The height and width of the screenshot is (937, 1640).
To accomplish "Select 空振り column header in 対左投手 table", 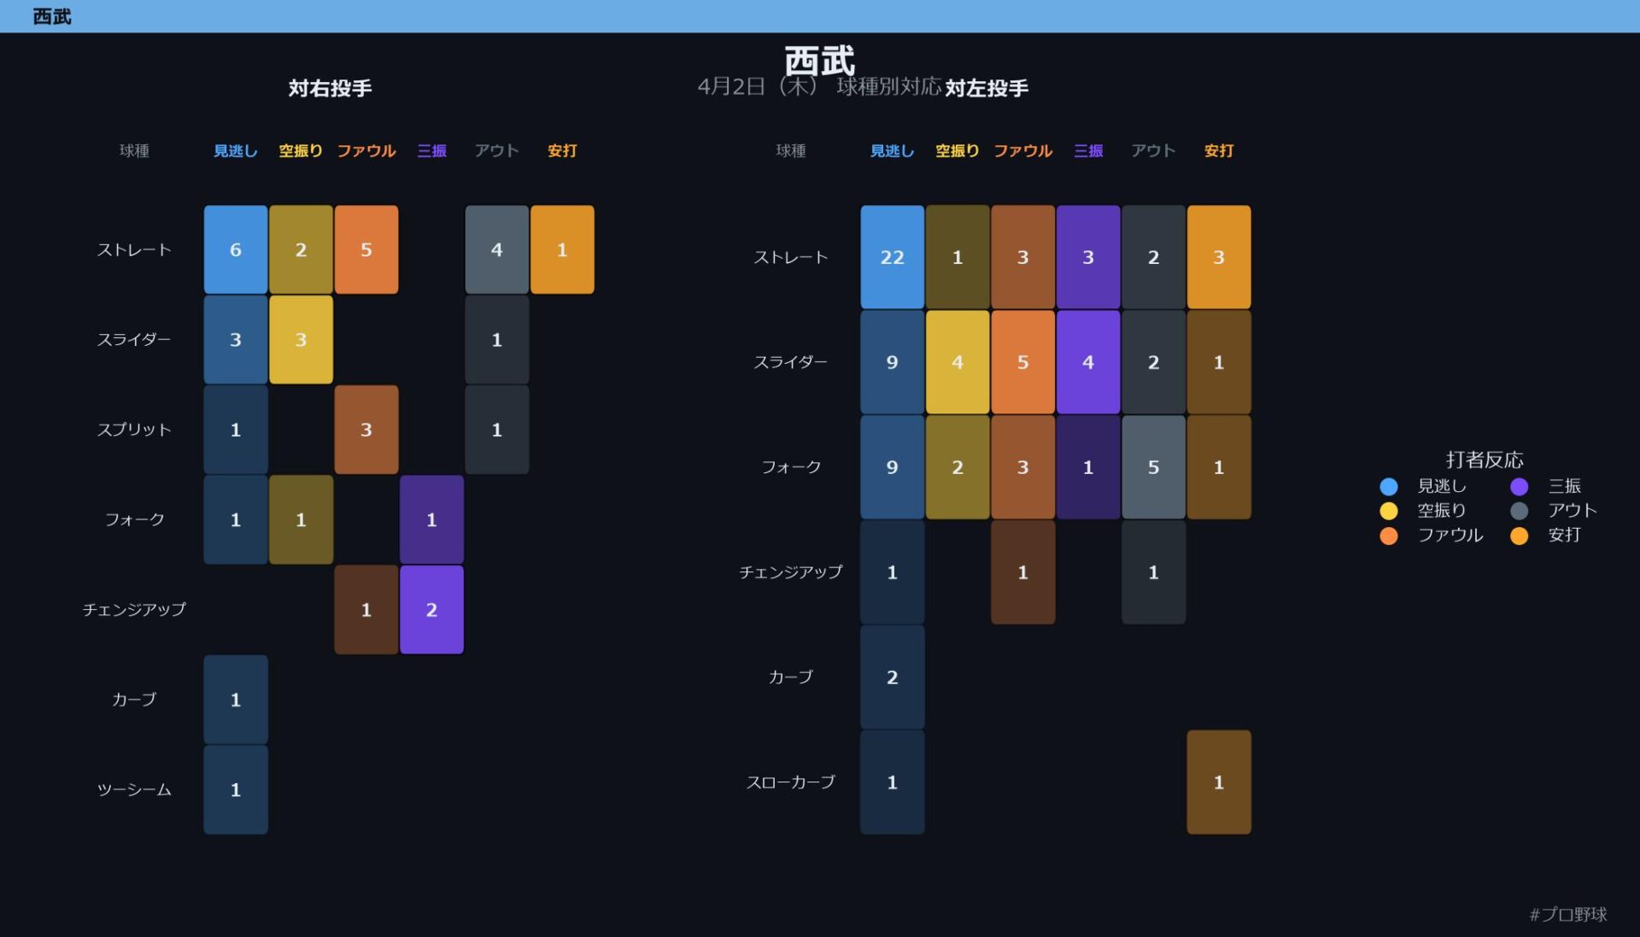I will [958, 150].
